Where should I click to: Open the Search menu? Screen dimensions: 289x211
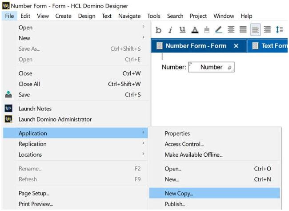[175, 16]
